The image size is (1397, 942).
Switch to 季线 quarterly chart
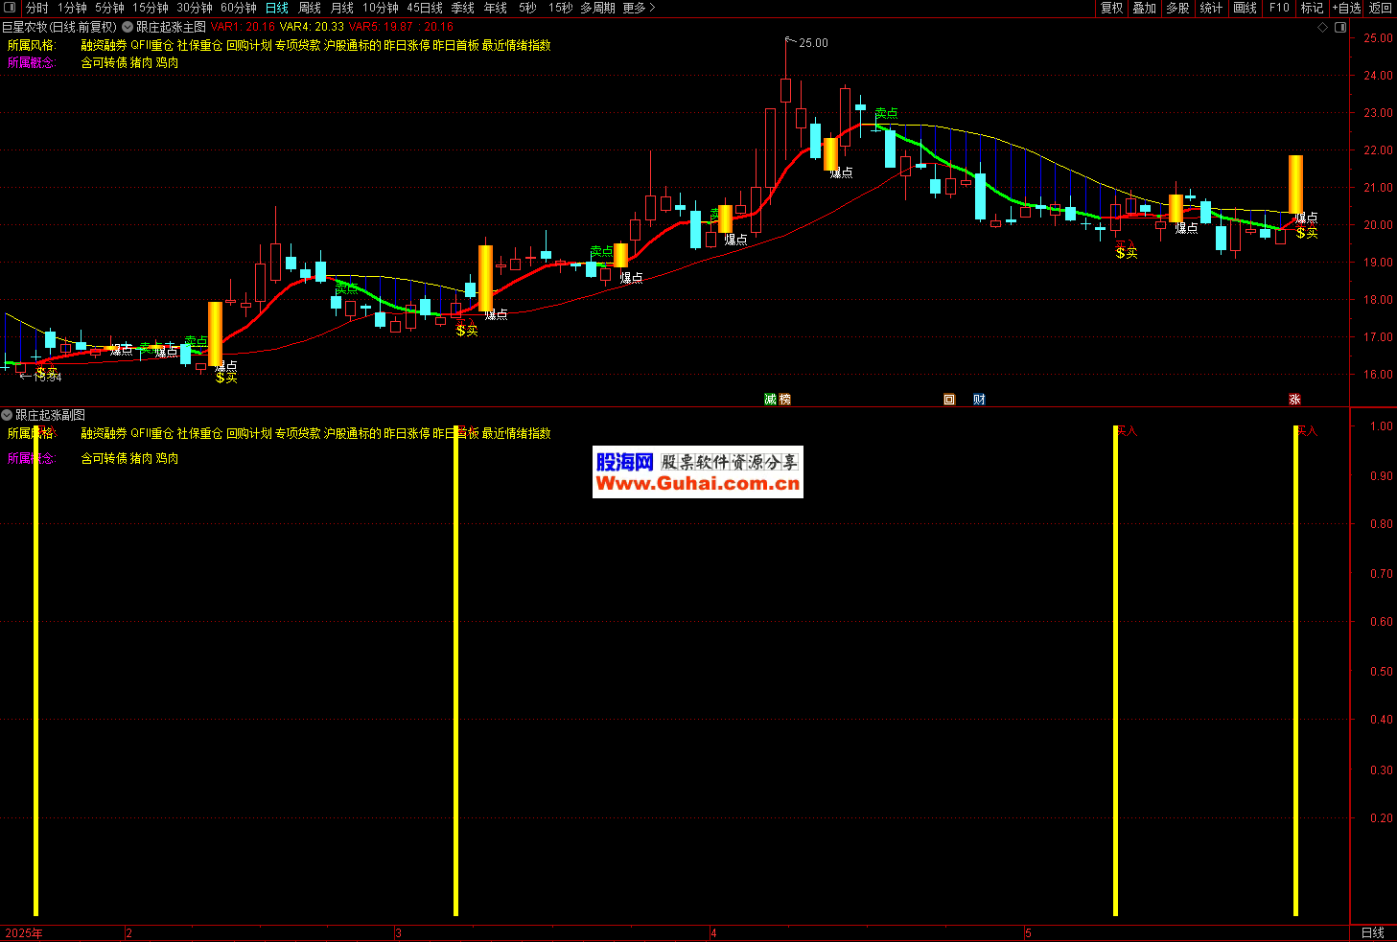463,8
